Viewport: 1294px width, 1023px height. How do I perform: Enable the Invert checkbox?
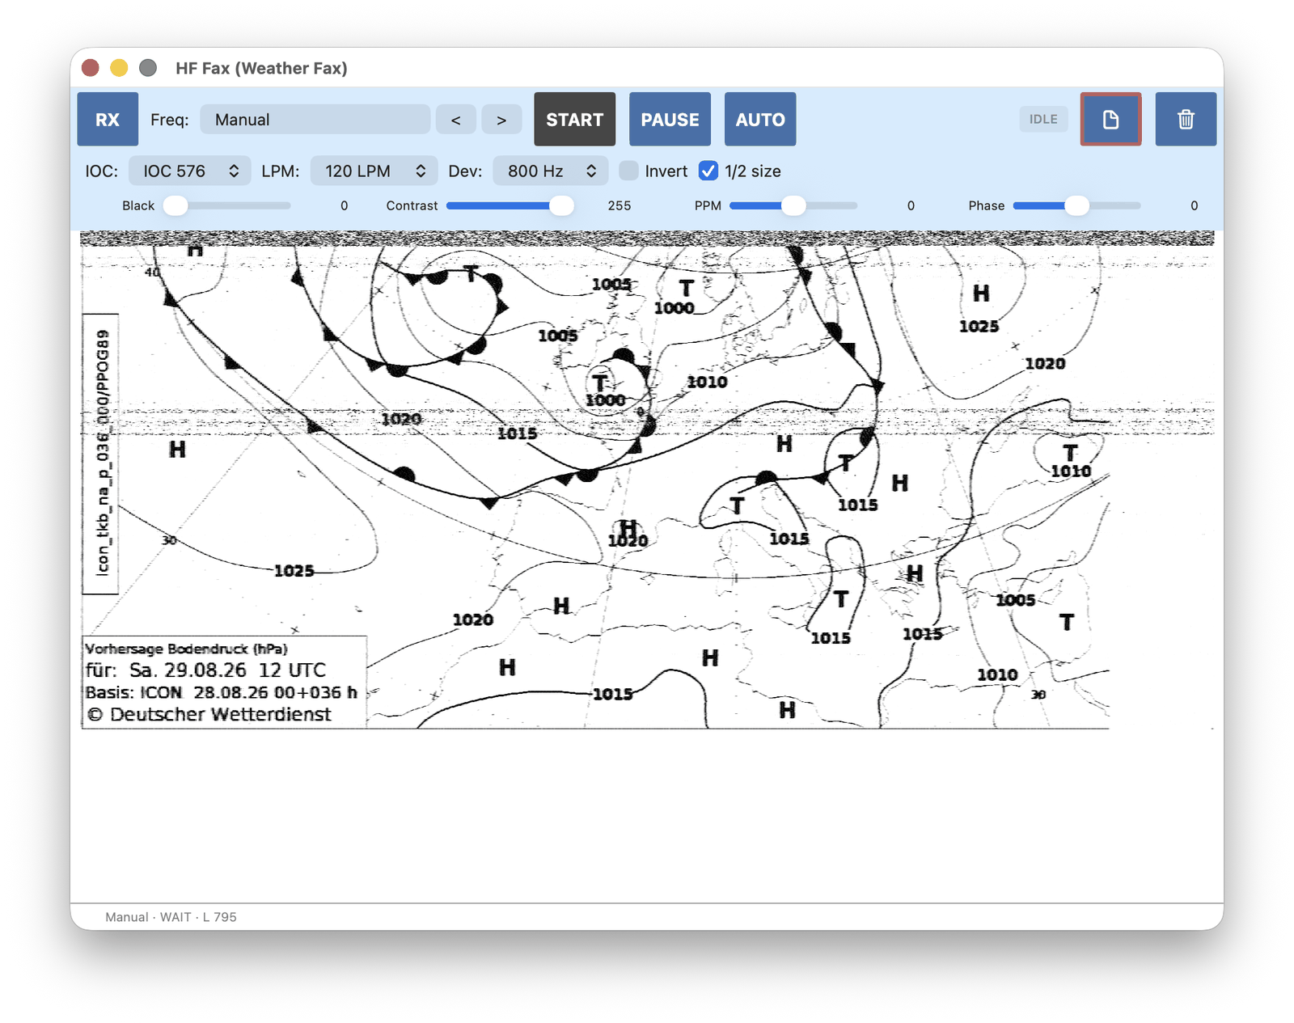click(628, 171)
